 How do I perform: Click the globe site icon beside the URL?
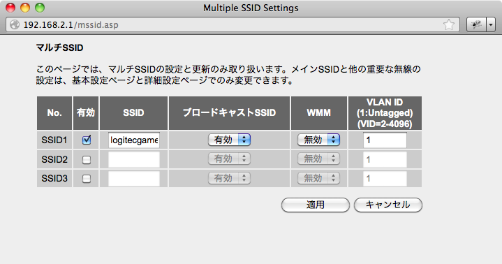15,24
